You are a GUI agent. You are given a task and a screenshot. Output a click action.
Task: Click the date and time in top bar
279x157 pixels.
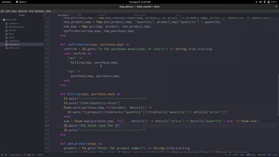tap(139, 2)
